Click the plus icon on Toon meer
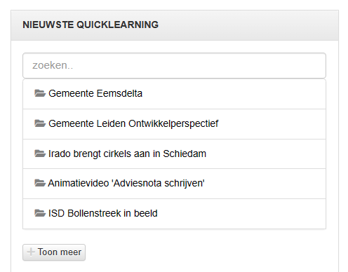This screenshot has width=348, height=272. pos(31,252)
